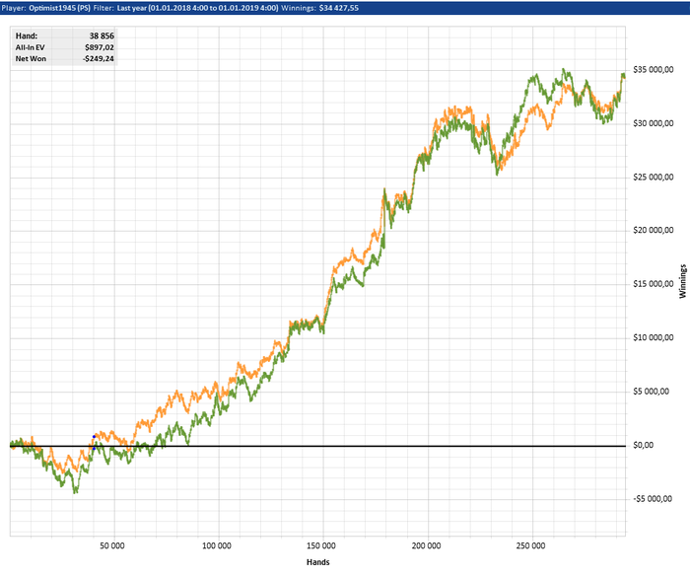Click the "$20 000,00" axis label
Image resolution: width=690 pixels, height=577 pixels.
click(654, 231)
